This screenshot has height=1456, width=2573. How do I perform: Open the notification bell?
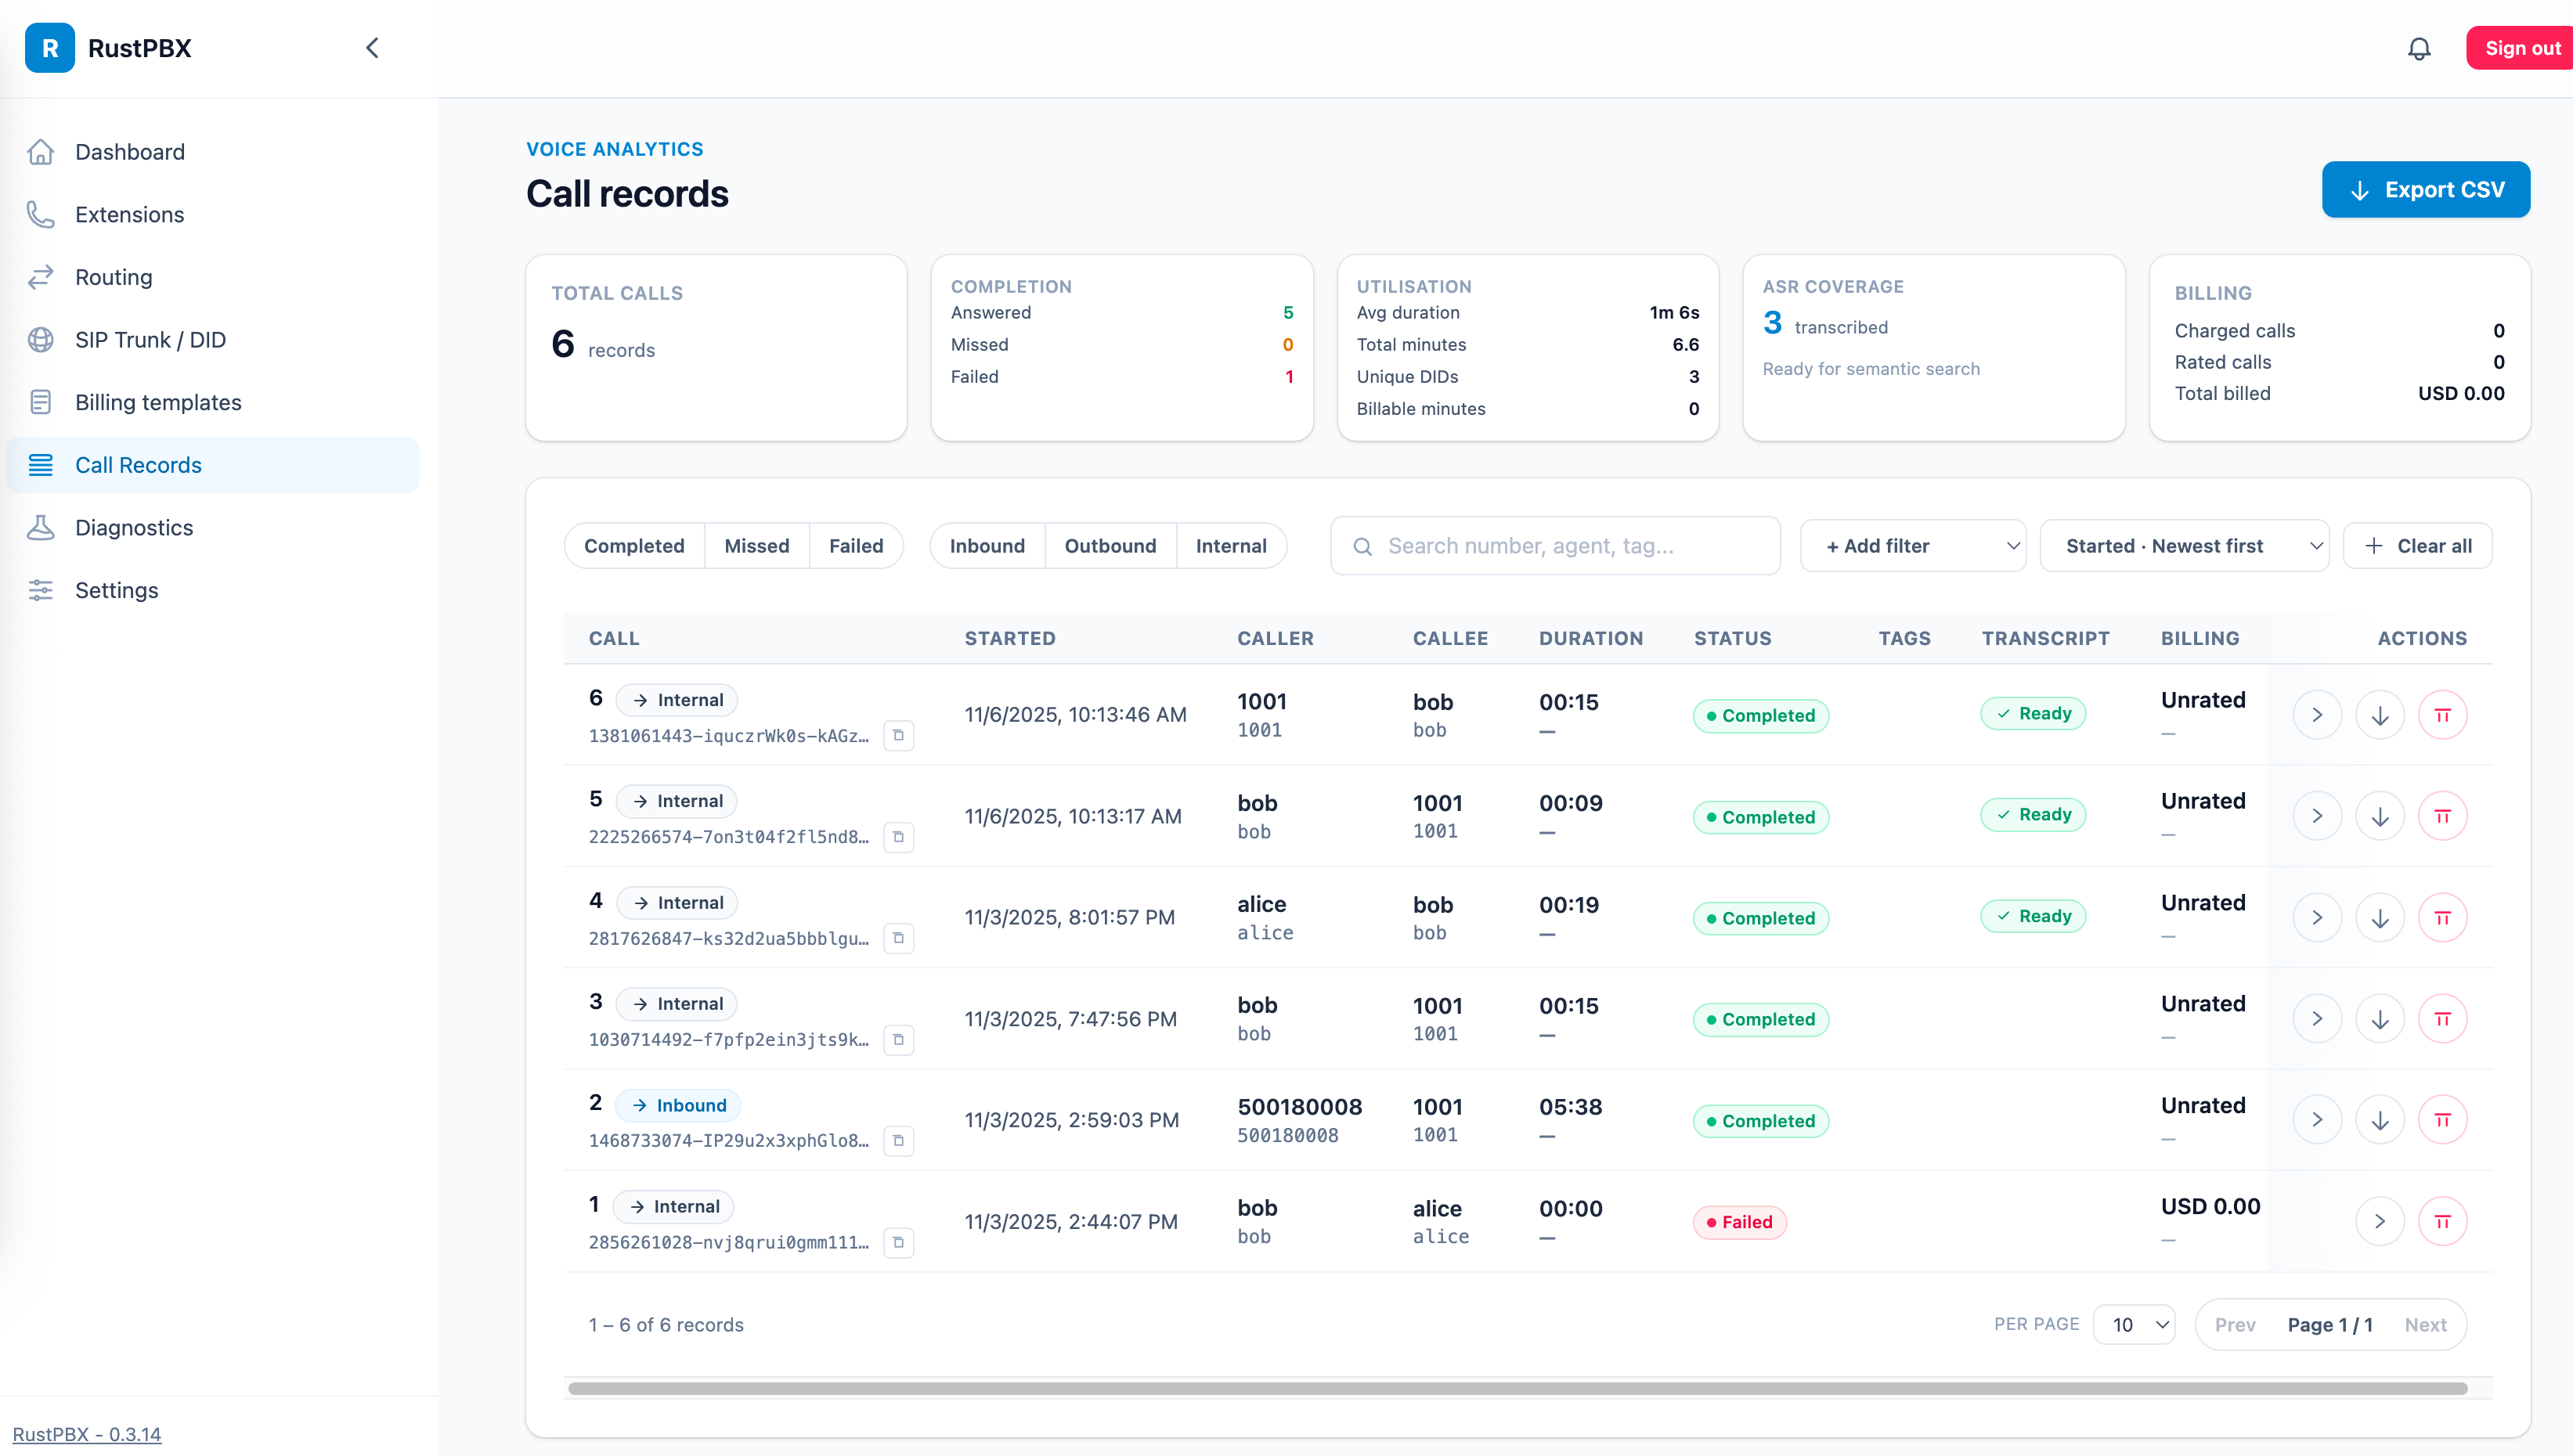click(2419, 48)
